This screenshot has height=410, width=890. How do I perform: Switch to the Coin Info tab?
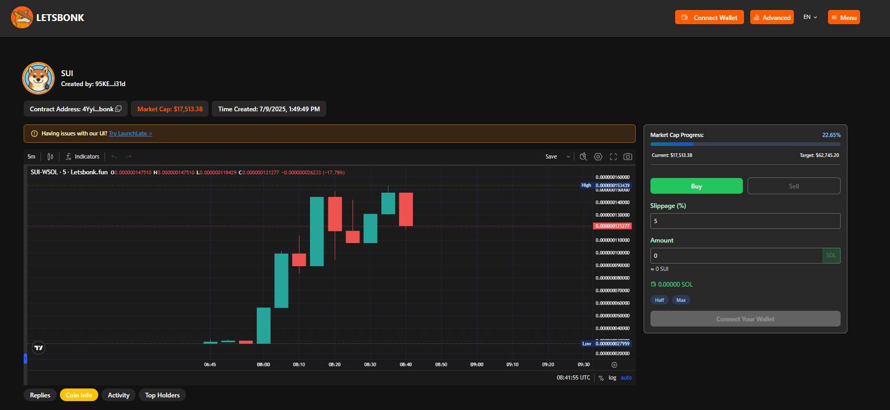(x=79, y=395)
